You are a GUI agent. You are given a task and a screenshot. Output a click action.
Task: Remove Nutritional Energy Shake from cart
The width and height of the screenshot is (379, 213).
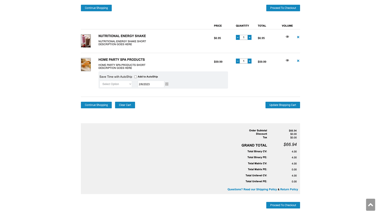coord(298,37)
